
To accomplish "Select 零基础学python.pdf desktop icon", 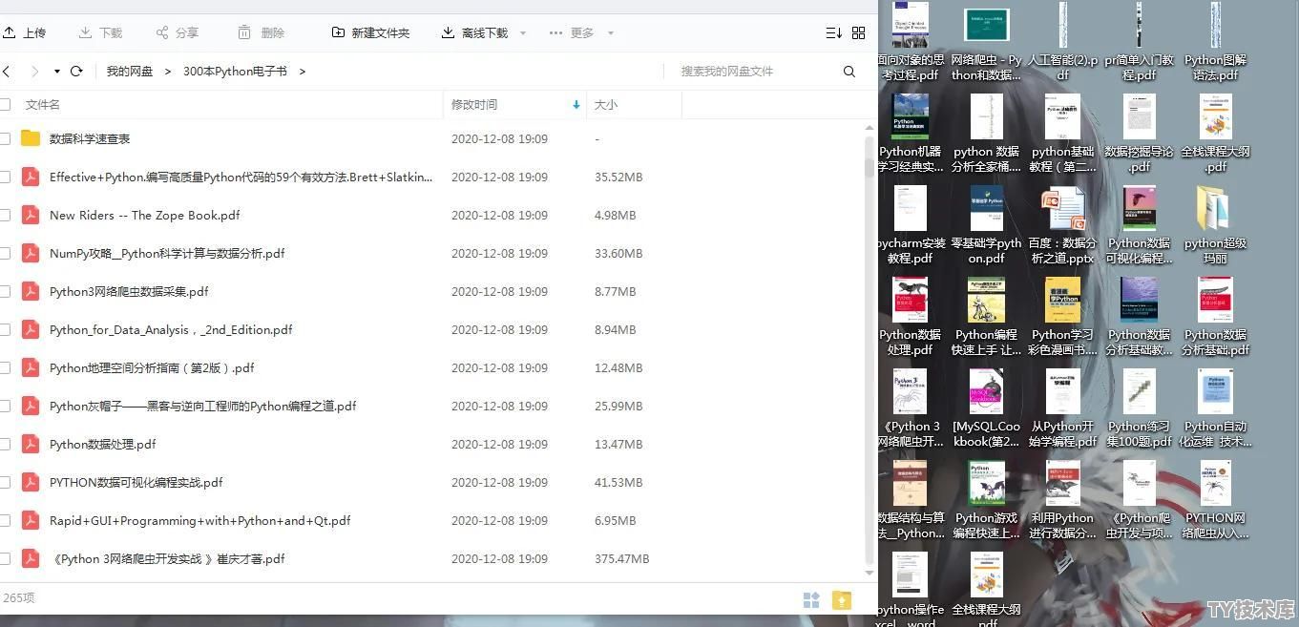I will (986, 224).
